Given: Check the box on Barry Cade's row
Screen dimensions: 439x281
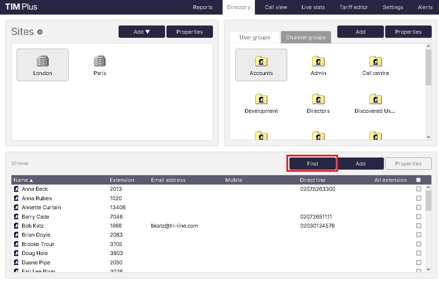Looking at the screenshot, I should (x=419, y=217).
